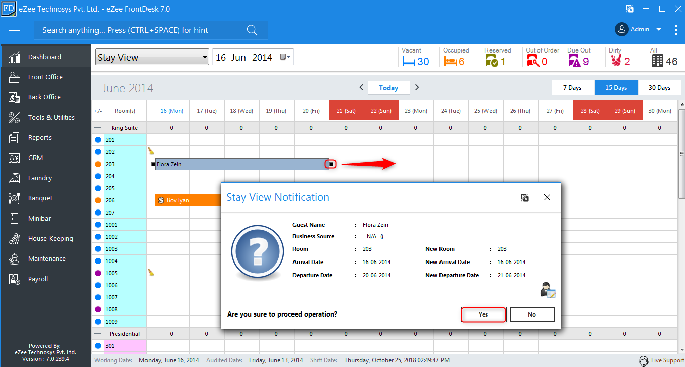Click the dollar icon on Bov Iyan booking
Image resolution: width=685 pixels, height=367 pixels.
(161, 200)
